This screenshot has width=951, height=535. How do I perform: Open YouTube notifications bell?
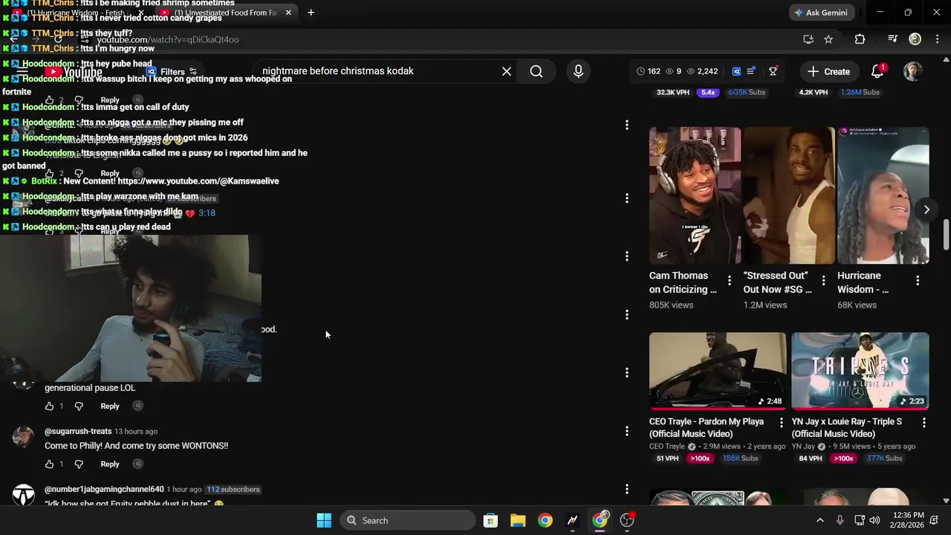(x=877, y=71)
